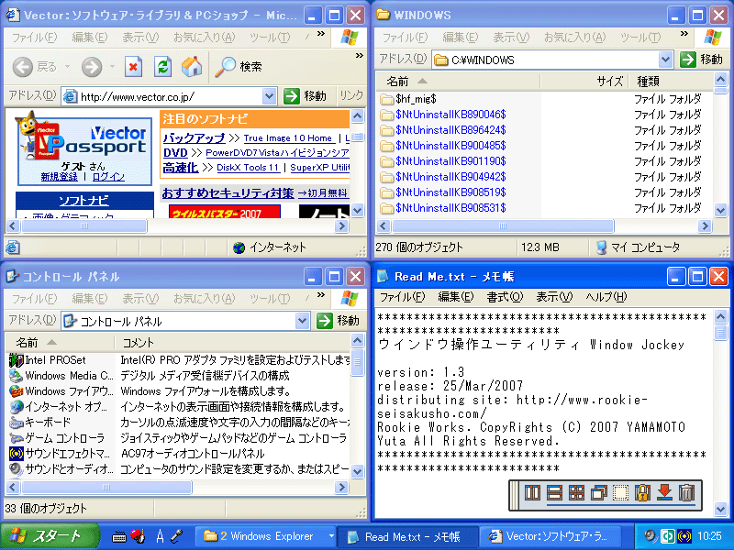This screenshot has height=550, width=734.
Task: Refresh the Vector web page
Action: pos(163,67)
